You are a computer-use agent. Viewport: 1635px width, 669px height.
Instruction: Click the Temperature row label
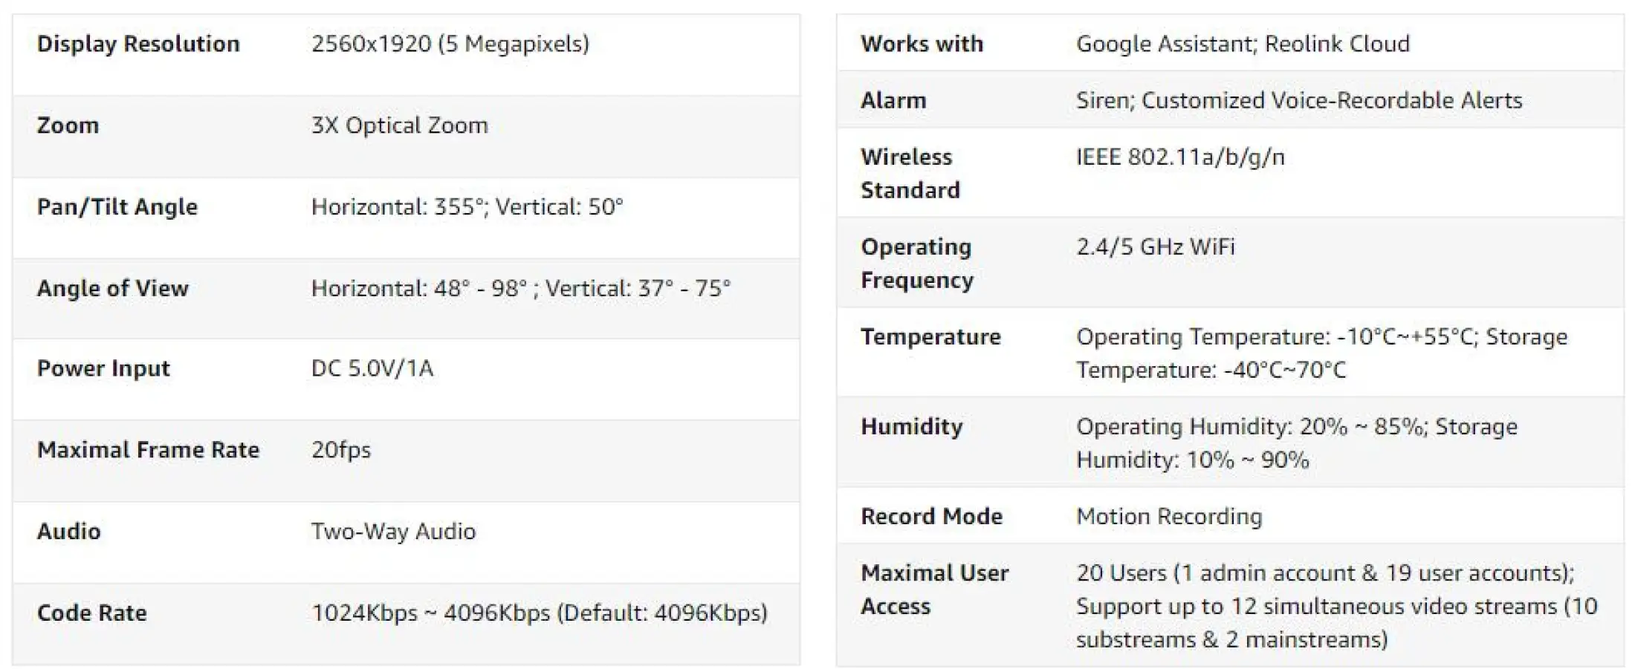[x=930, y=337]
